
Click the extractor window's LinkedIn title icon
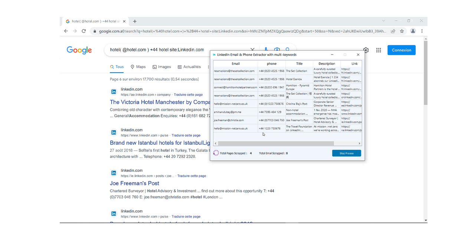(x=214, y=55)
